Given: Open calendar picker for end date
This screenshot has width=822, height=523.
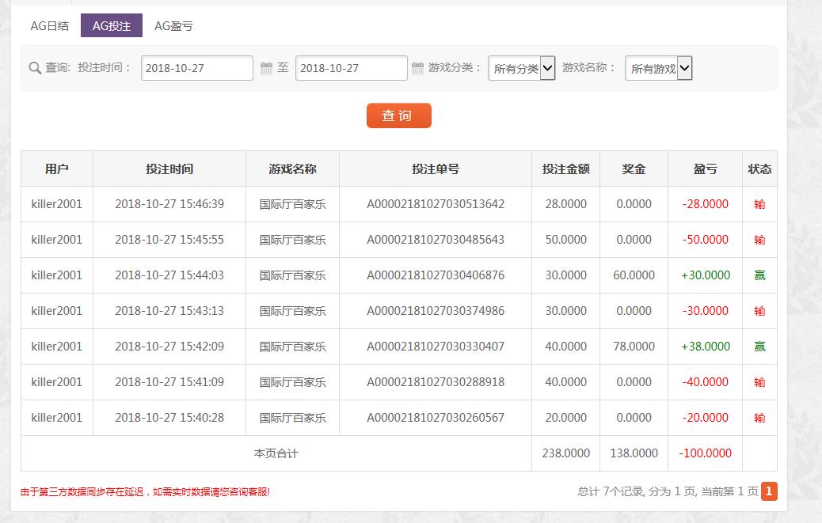Looking at the screenshot, I should pos(418,69).
